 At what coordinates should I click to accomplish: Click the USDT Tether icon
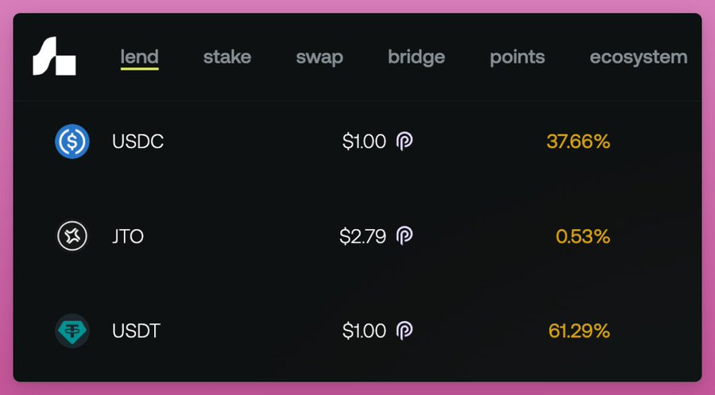[x=71, y=331]
